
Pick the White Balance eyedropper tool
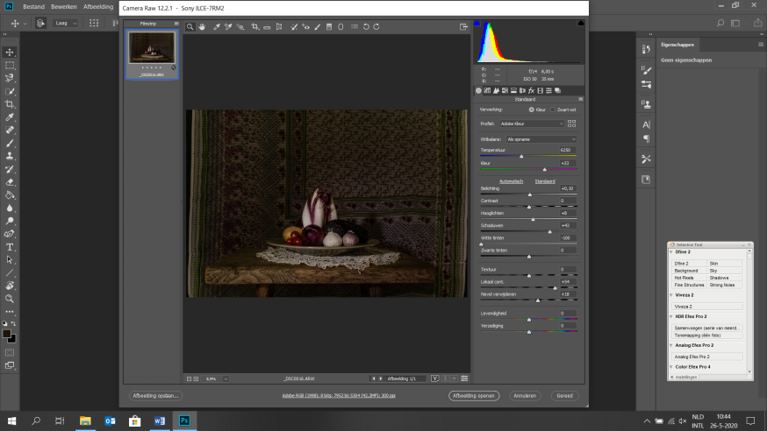215,27
